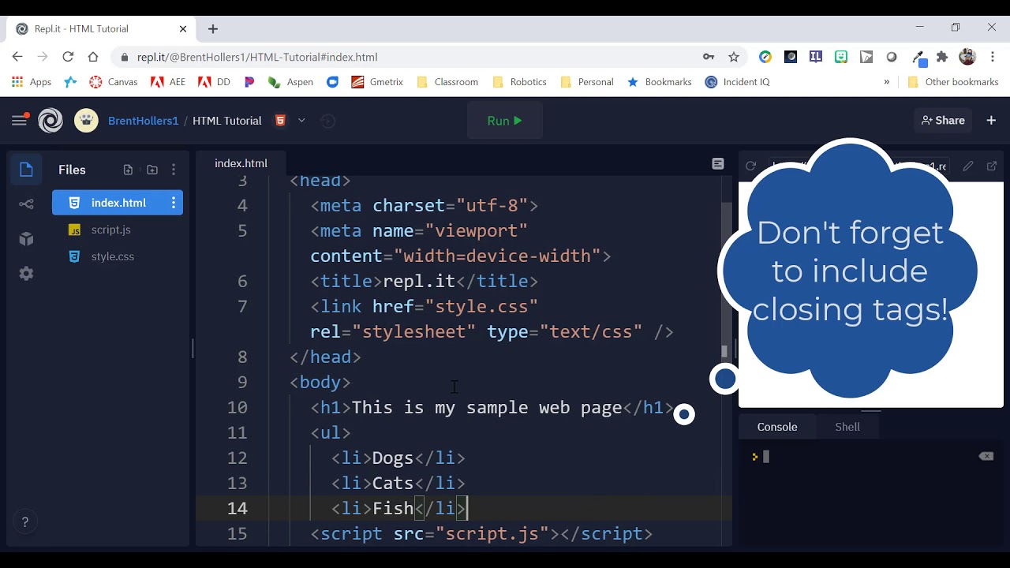The height and width of the screenshot is (568, 1010).
Task: Click the Share button
Action: (943, 121)
